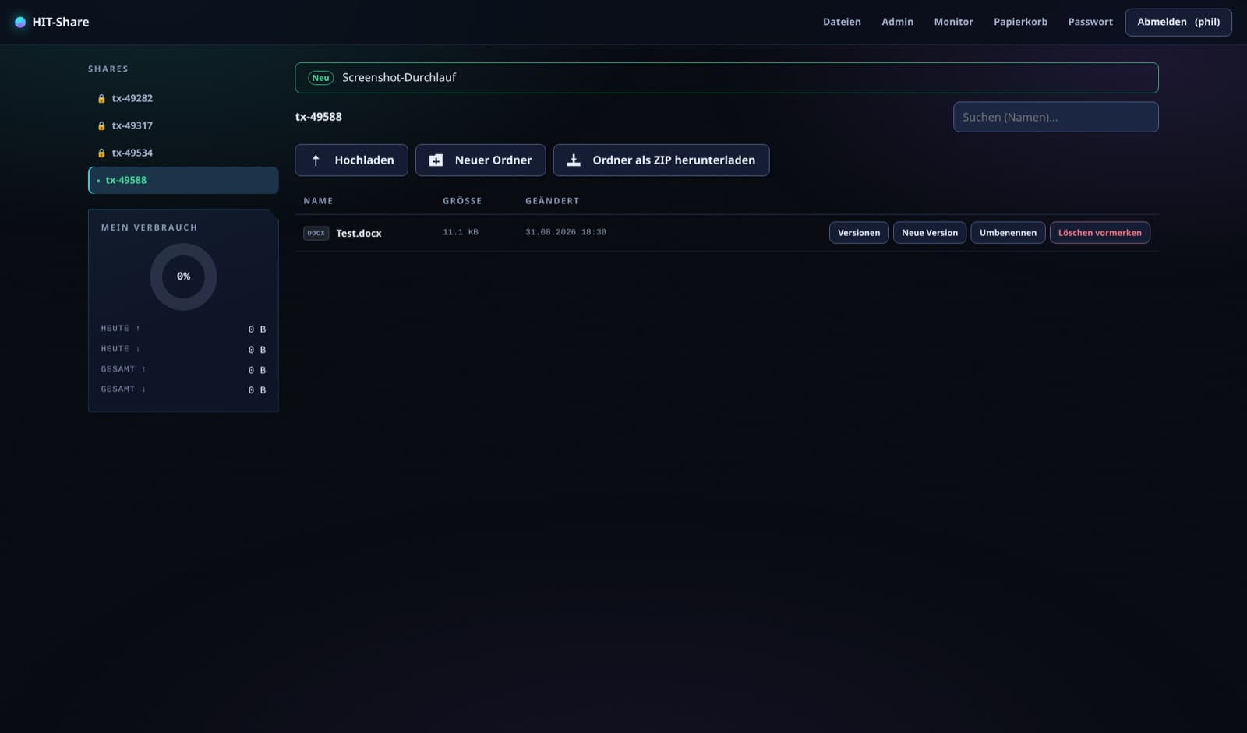The image size is (1247, 733).
Task: Go to the Papierkorb page
Action: pyautogui.click(x=1020, y=22)
